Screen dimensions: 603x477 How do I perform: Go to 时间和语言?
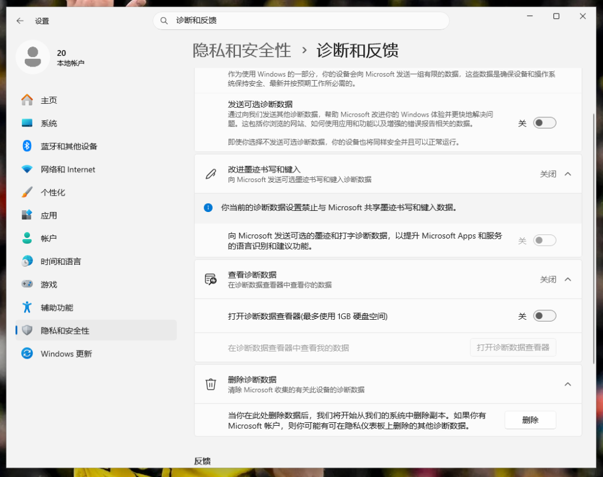point(96,261)
